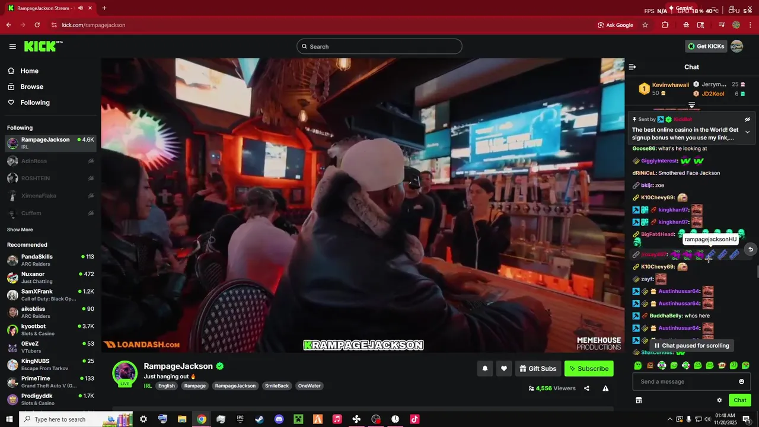Viewport: 759px width, 427px height.
Task: Click Kevinwhawaii top gifter name
Action: point(671,85)
